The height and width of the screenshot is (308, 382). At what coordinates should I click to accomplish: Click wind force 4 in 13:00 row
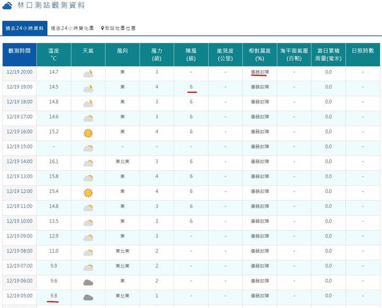click(157, 177)
